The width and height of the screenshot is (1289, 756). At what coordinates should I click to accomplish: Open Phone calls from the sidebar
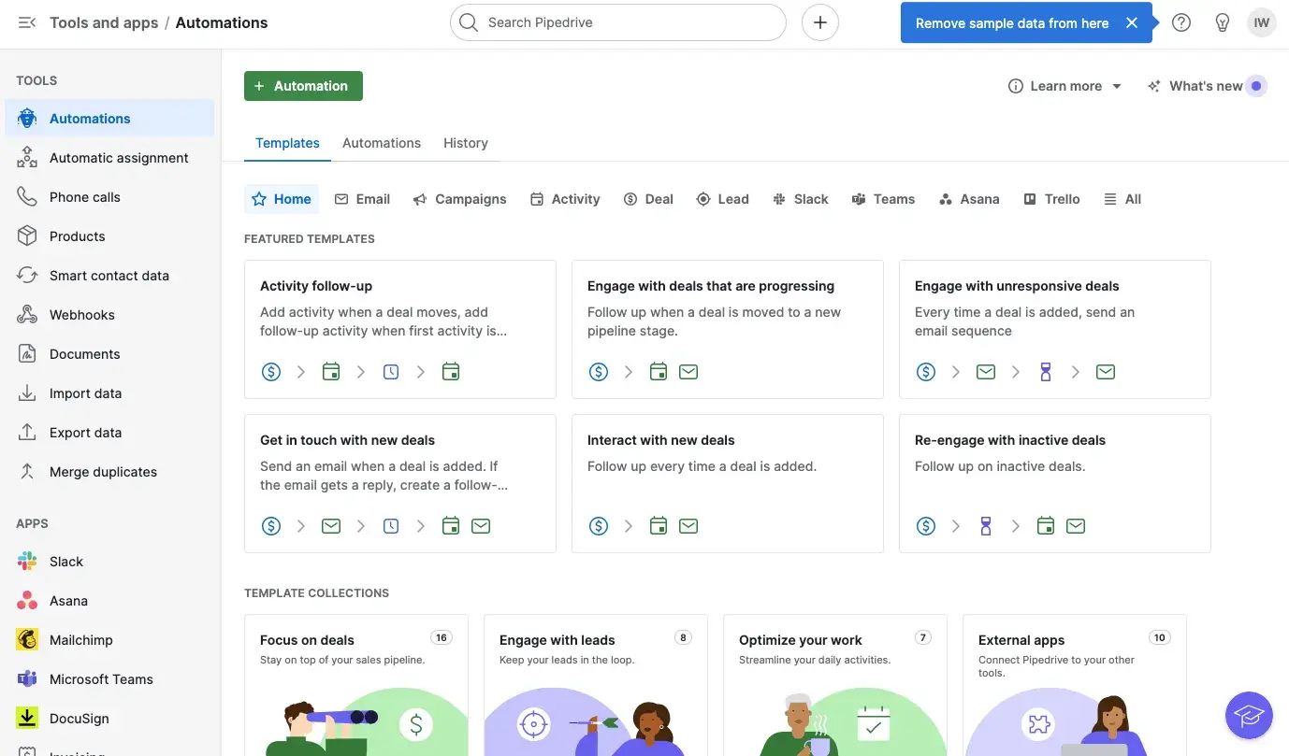(84, 196)
